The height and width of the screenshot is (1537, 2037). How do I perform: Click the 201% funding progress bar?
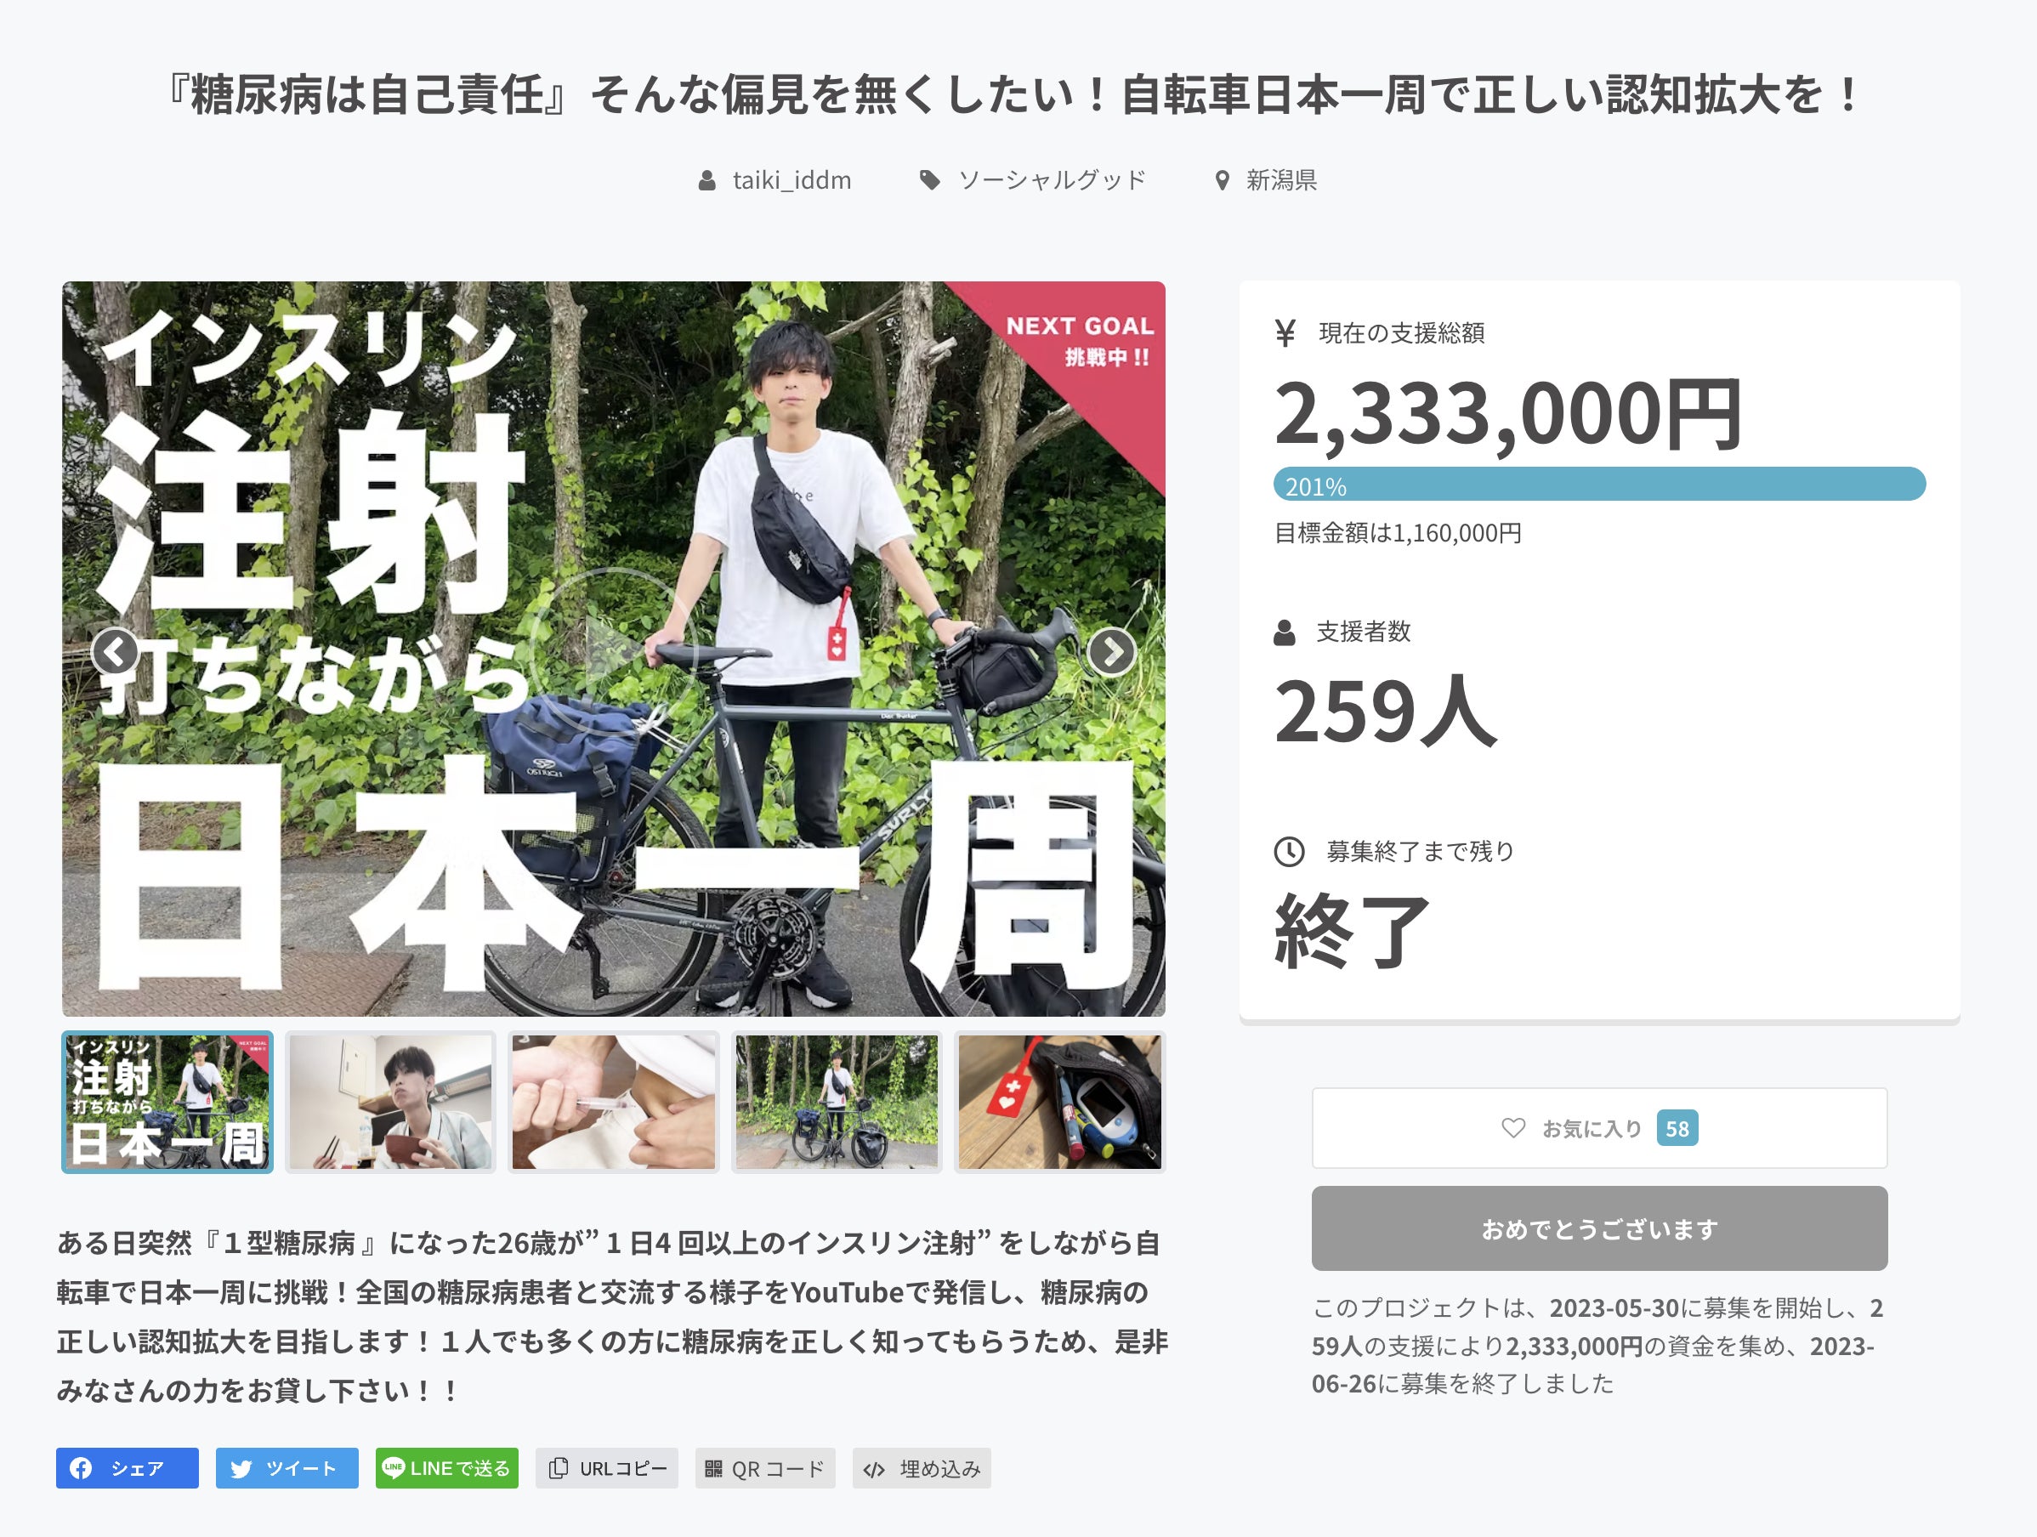tap(1599, 485)
